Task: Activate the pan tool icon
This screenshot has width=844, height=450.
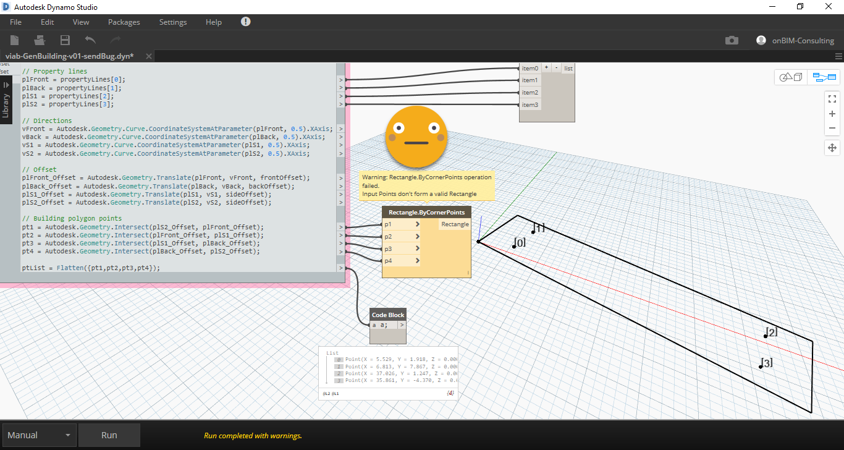Action: [832, 148]
